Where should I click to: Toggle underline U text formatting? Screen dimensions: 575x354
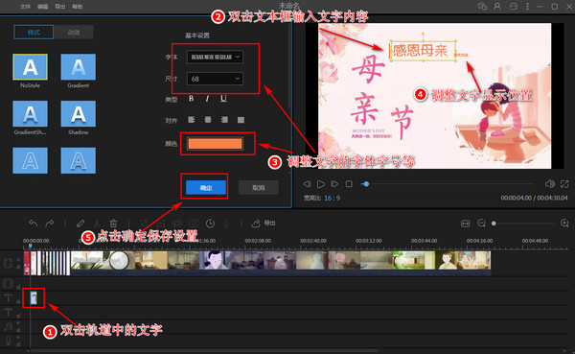223,99
